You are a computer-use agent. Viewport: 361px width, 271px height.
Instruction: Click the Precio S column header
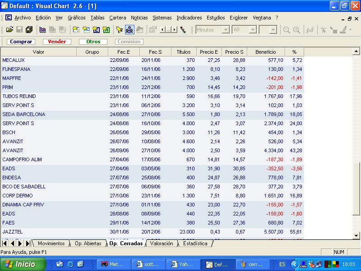pos(234,52)
